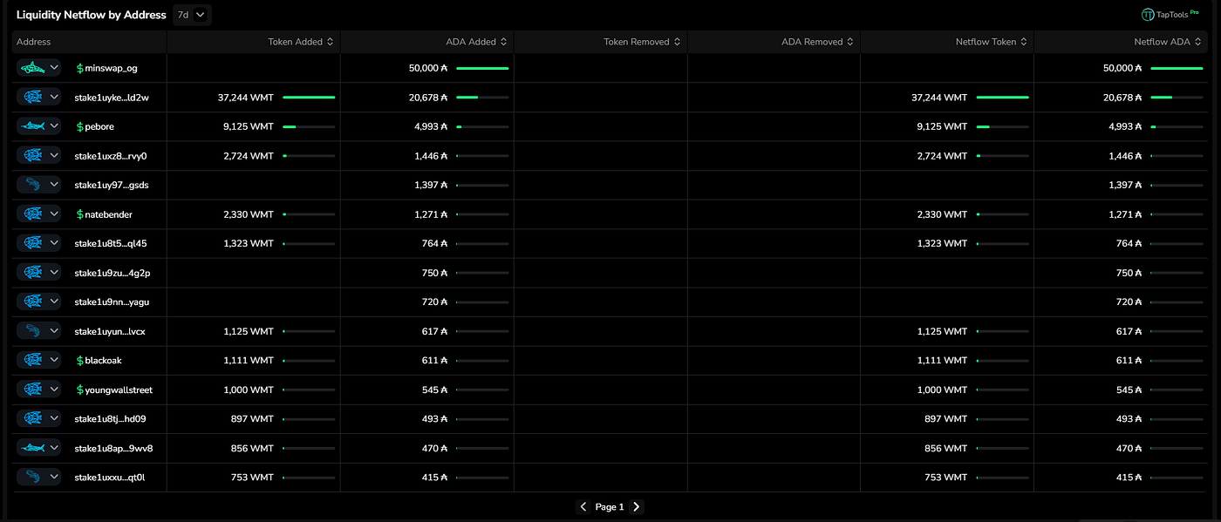Viewport: 1221px width, 522px height.
Task: Click the stake1u8t5...ql45 address
Action: tap(111, 243)
